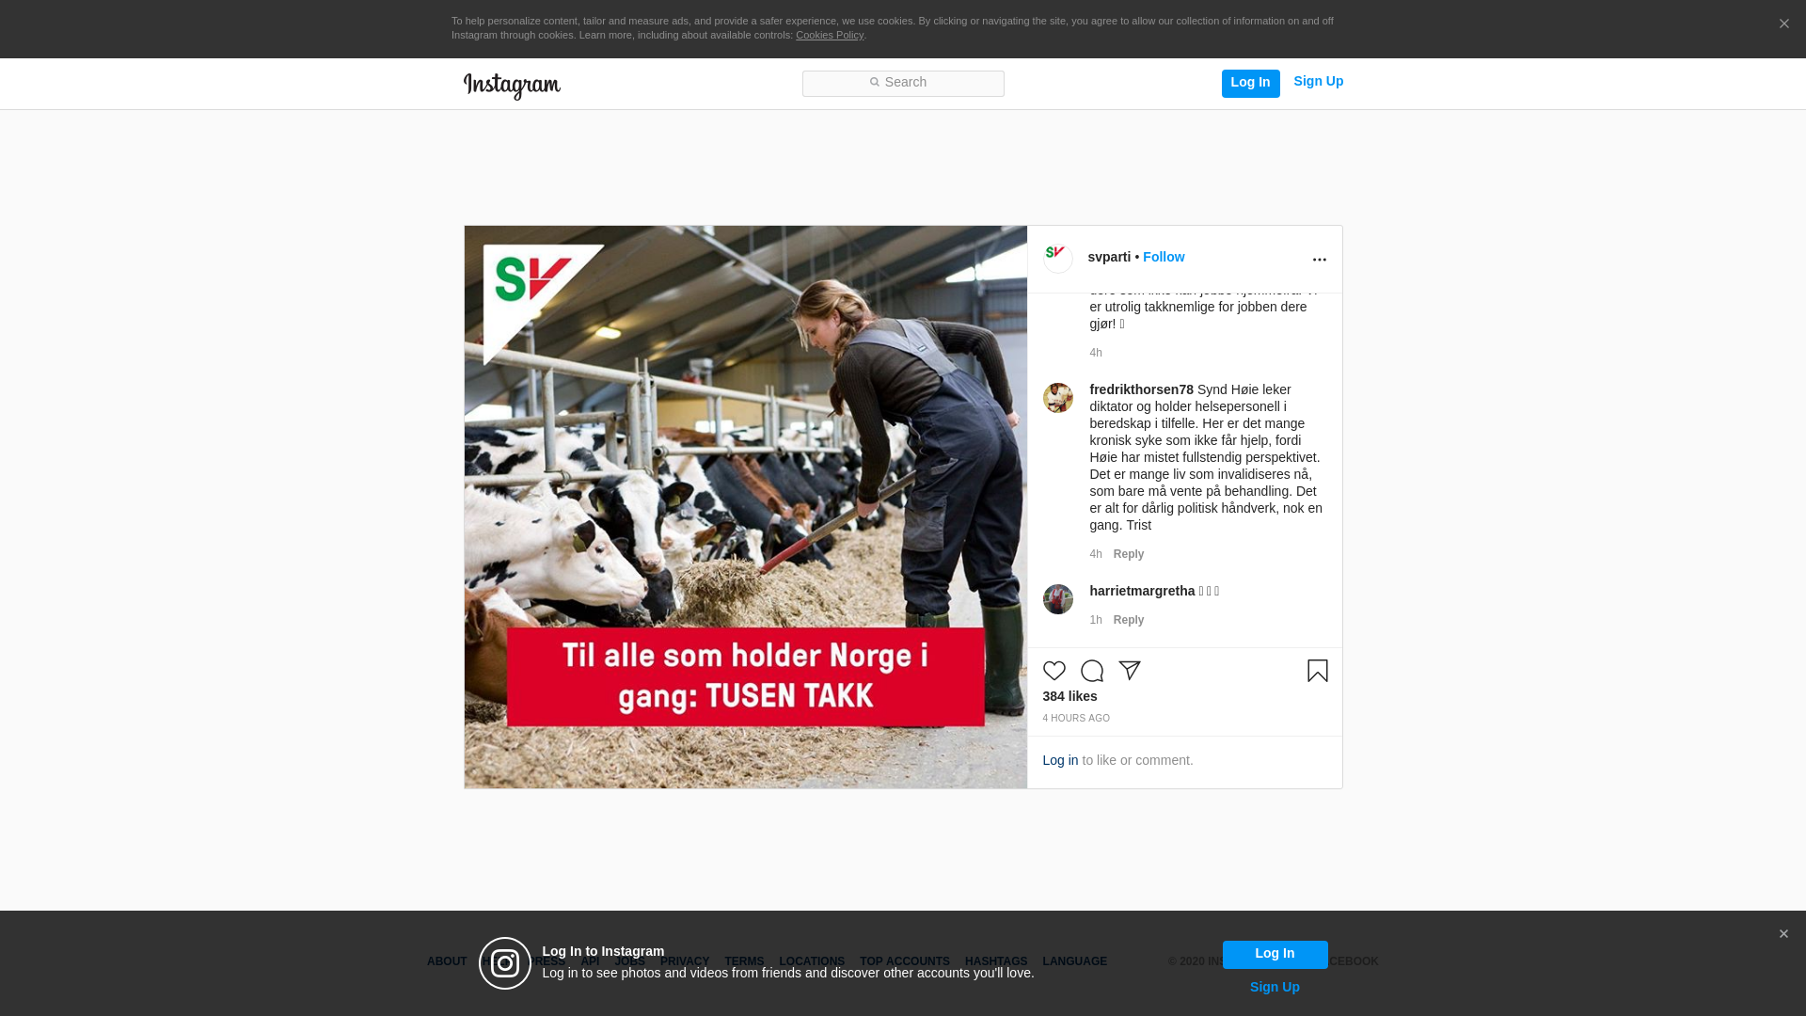
Task: Close the bottom login banner
Action: (1782, 934)
